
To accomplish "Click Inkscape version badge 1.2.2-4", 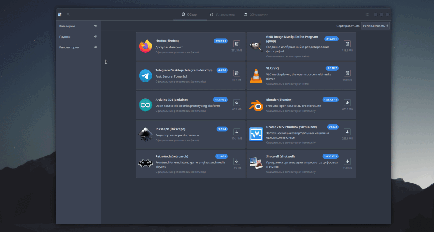I will [222, 129].
